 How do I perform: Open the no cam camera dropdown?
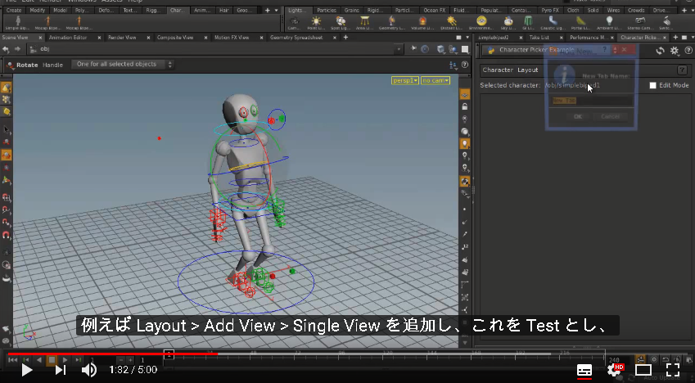pyautogui.click(x=436, y=80)
